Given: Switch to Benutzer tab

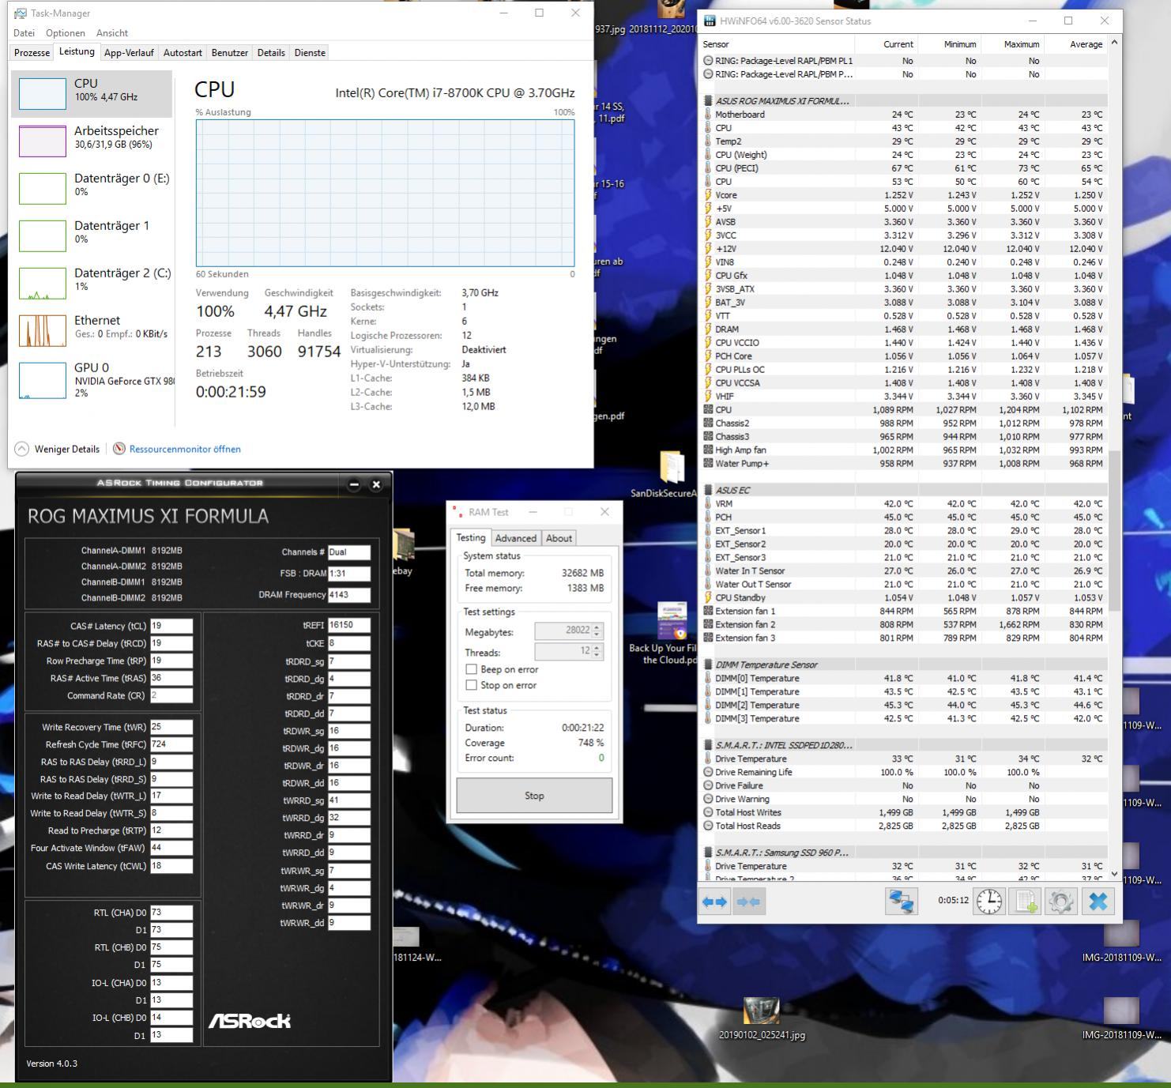Looking at the screenshot, I should [230, 53].
